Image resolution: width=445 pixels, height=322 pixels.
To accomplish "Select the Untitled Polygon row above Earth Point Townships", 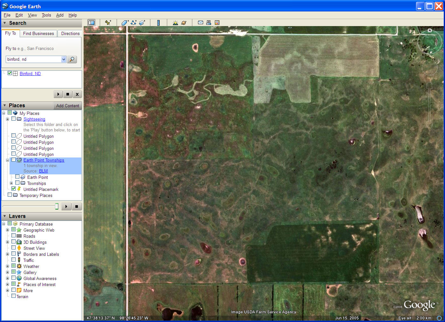I will click(x=38, y=154).
